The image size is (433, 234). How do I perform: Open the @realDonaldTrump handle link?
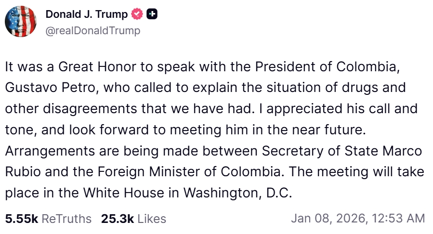93,31
